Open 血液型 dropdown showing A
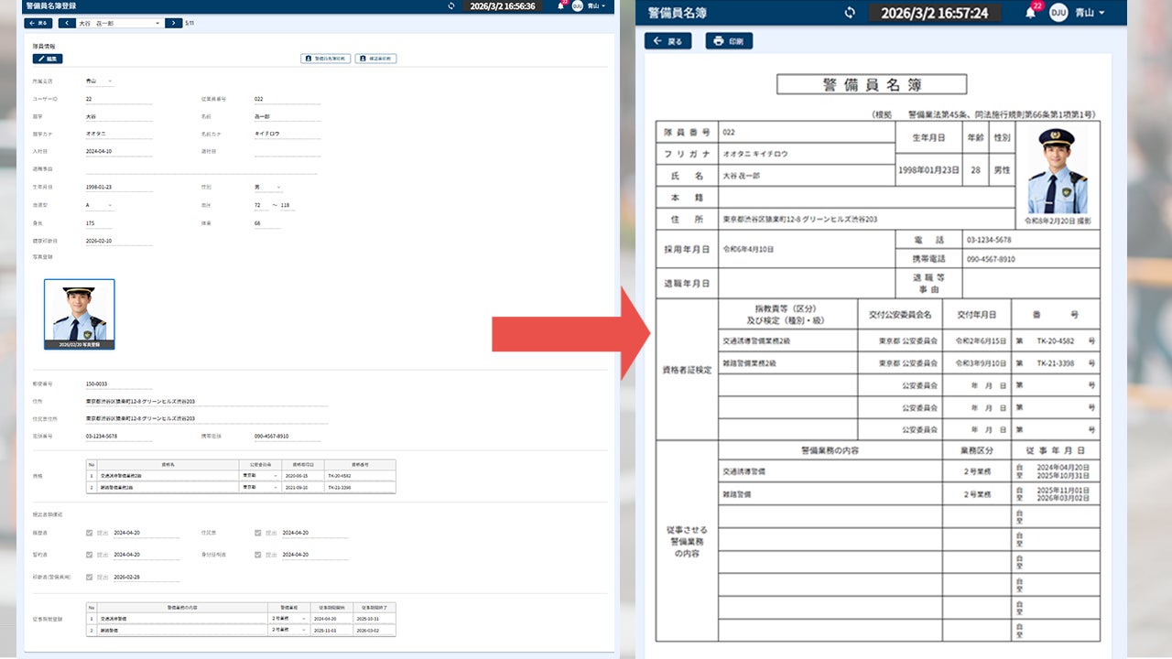The image size is (1172, 659). 100,205
